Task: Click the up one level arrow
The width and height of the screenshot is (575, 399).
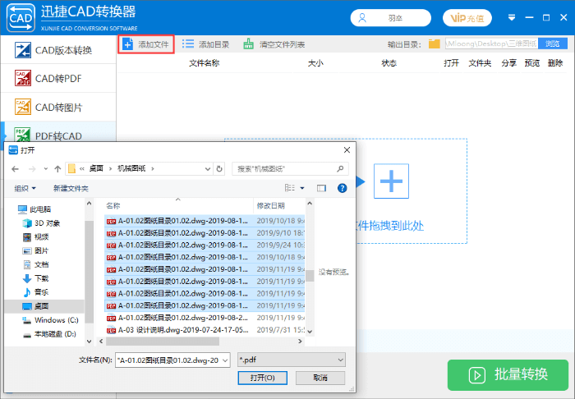Action: [57, 169]
